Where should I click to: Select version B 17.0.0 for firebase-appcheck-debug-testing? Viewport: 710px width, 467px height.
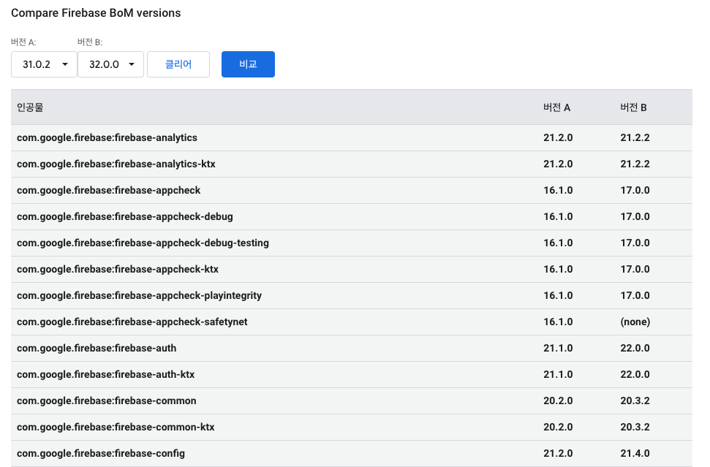point(635,243)
